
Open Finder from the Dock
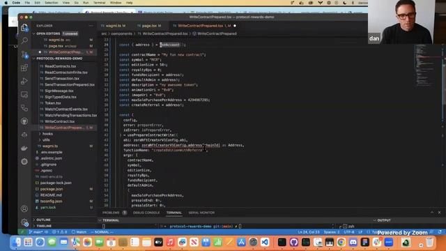tap(16, 242)
